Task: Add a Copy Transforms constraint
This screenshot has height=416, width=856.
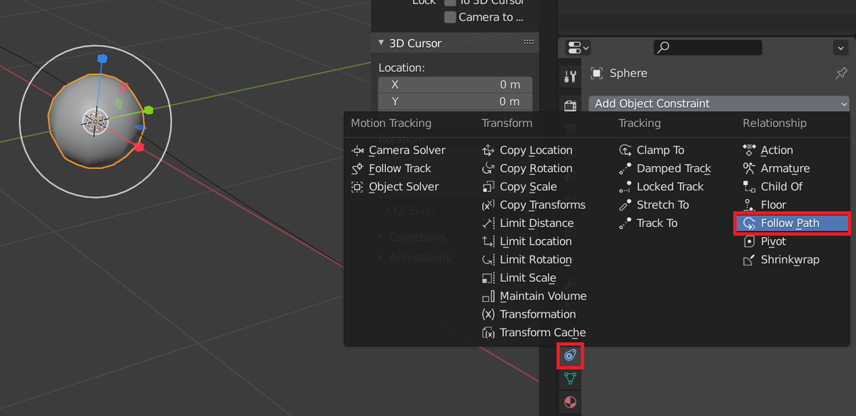Action: pyautogui.click(x=534, y=205)
